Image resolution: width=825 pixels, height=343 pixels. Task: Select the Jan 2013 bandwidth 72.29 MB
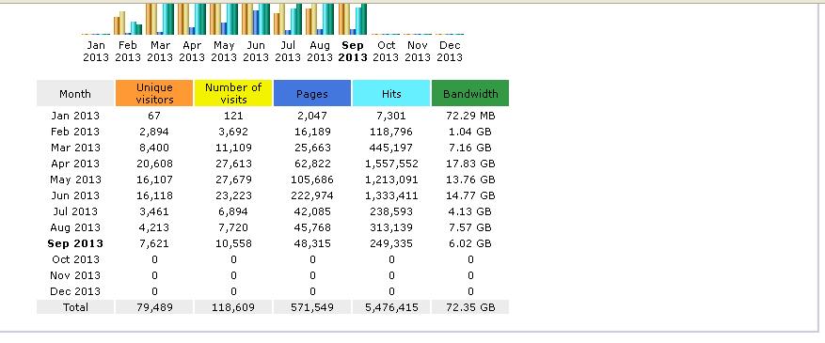469,116
